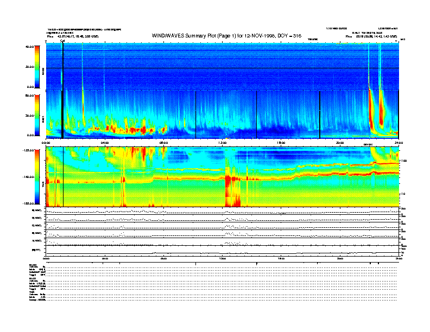The width and height of the screenshot is (430, 332).
Task: Click the RAD2 rainbow color scale bar
Action: (x=37, y=67)
